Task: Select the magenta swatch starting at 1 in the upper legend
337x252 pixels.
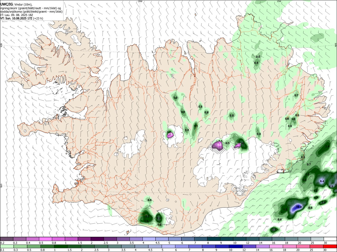Action: (71, 239)
